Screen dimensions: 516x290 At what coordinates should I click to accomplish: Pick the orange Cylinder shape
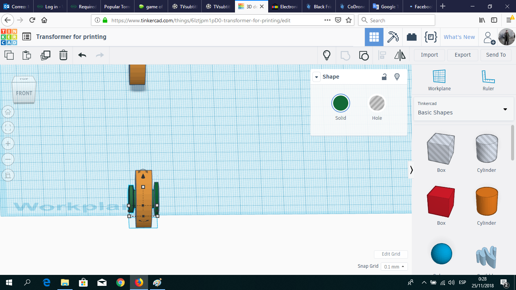pos(487,201)
